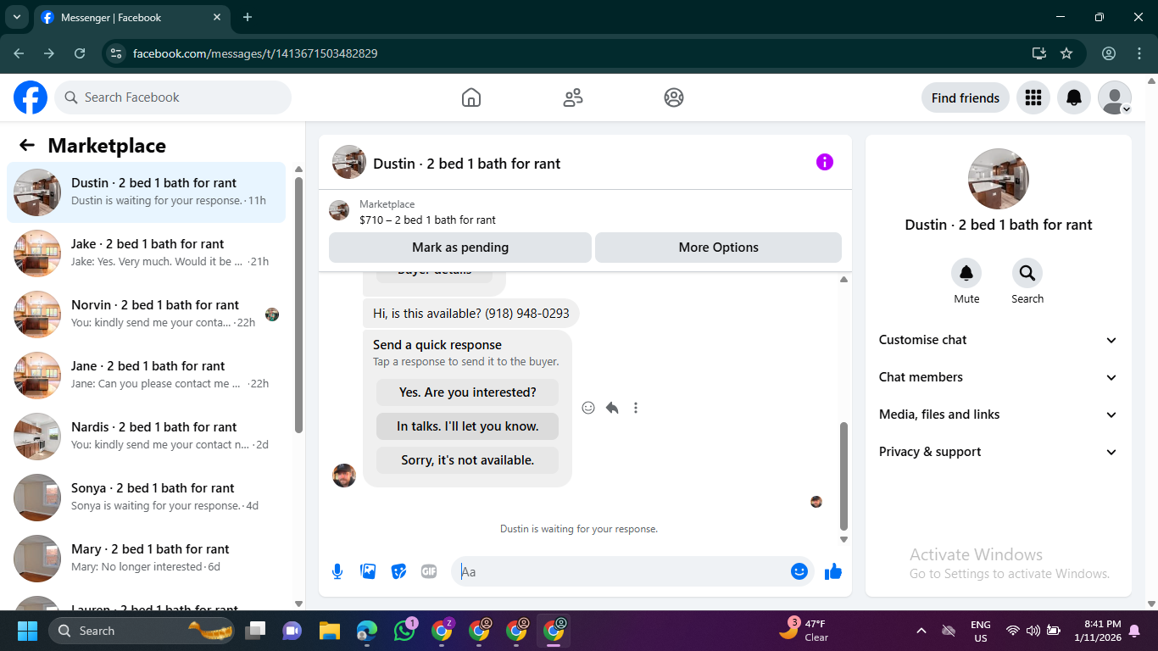
Task: Click the Search Facebook field
Action: (x=173, y=97)
